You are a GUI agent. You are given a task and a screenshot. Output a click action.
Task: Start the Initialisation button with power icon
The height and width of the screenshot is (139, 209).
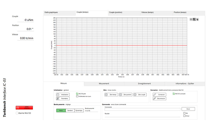coord(63,95)
